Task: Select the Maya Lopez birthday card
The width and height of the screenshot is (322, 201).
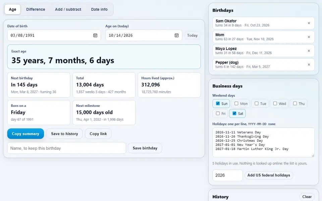Action: click(x=264, y=51)
